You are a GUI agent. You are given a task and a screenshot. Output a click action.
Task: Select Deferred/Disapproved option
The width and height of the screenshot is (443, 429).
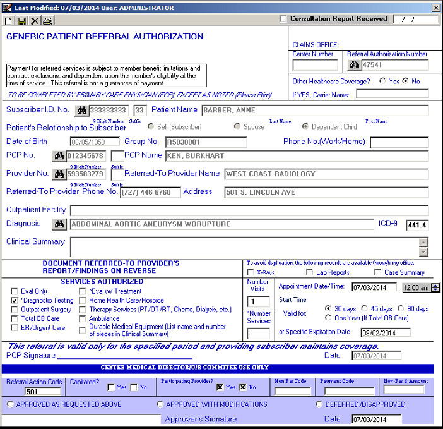pos(319,404)
